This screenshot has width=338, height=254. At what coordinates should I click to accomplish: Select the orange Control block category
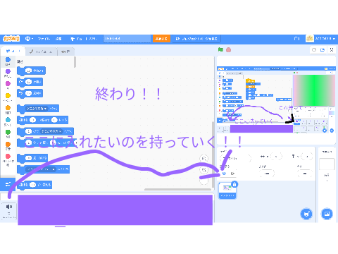pos(8,109)
